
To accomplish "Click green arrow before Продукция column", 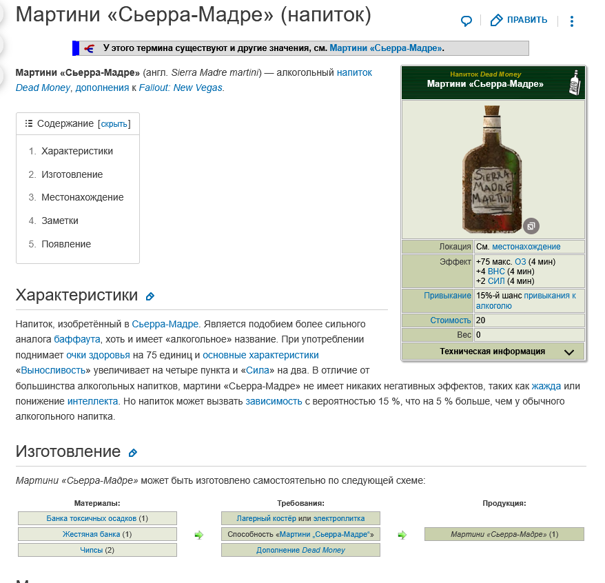I will (x=402, y=535).
